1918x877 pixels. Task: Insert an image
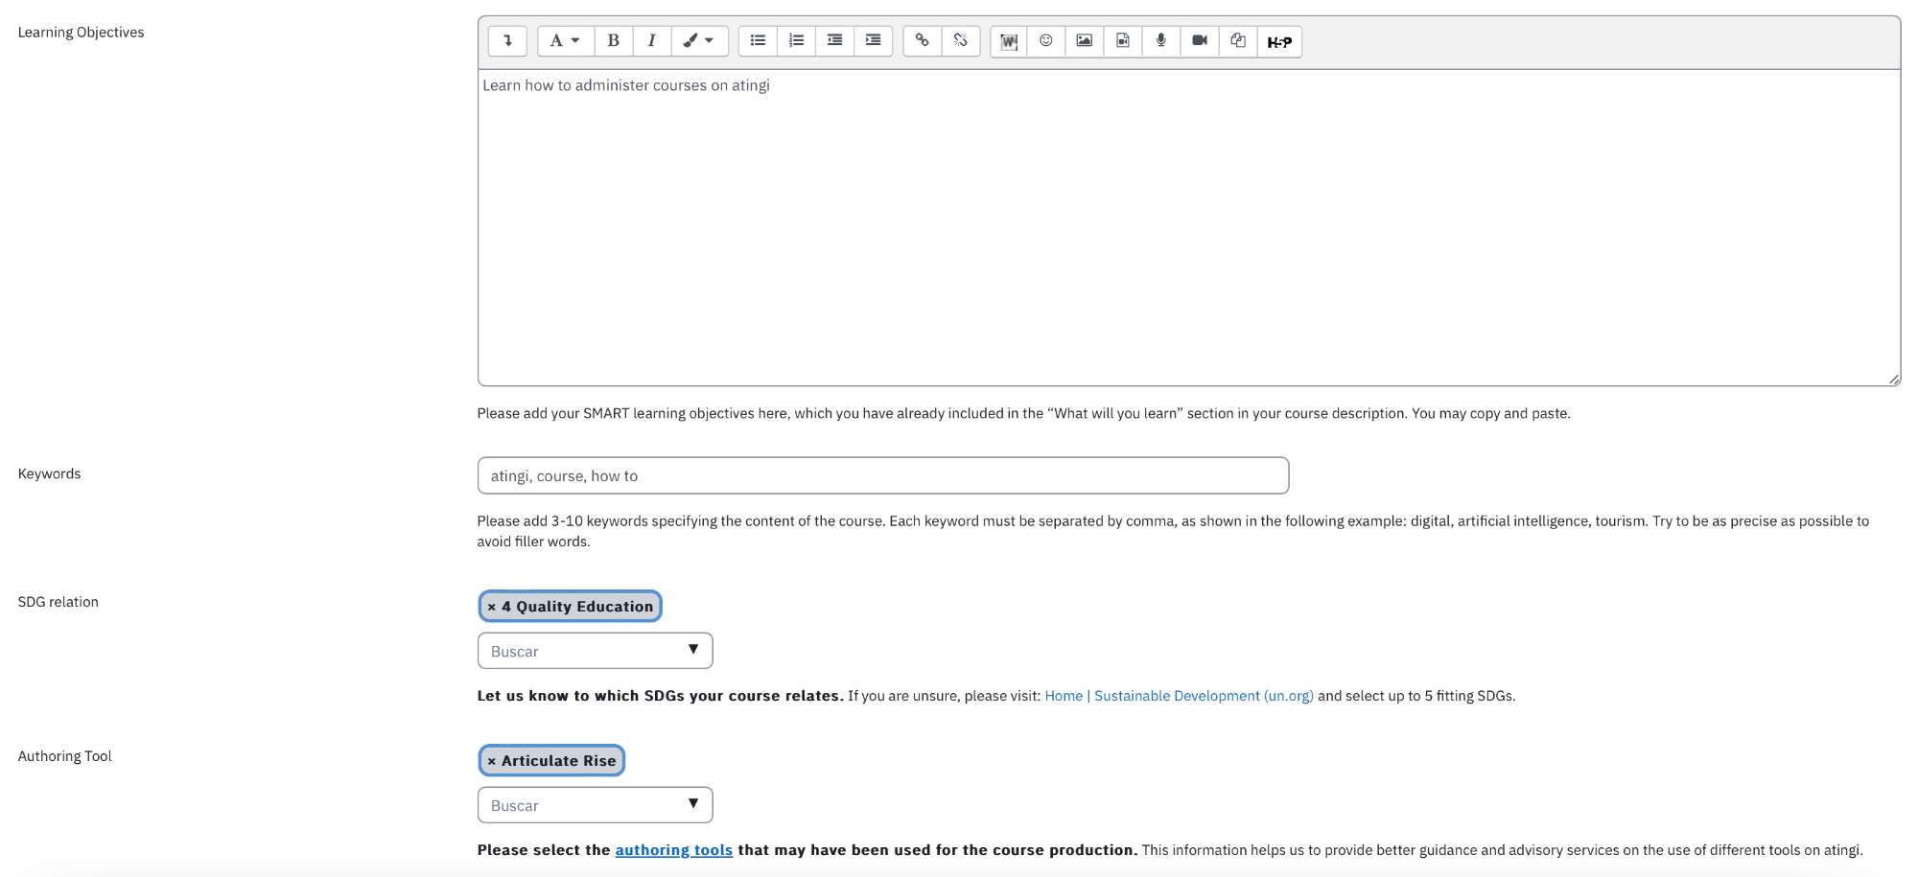pyautogui.click(x=1085, y=41)
